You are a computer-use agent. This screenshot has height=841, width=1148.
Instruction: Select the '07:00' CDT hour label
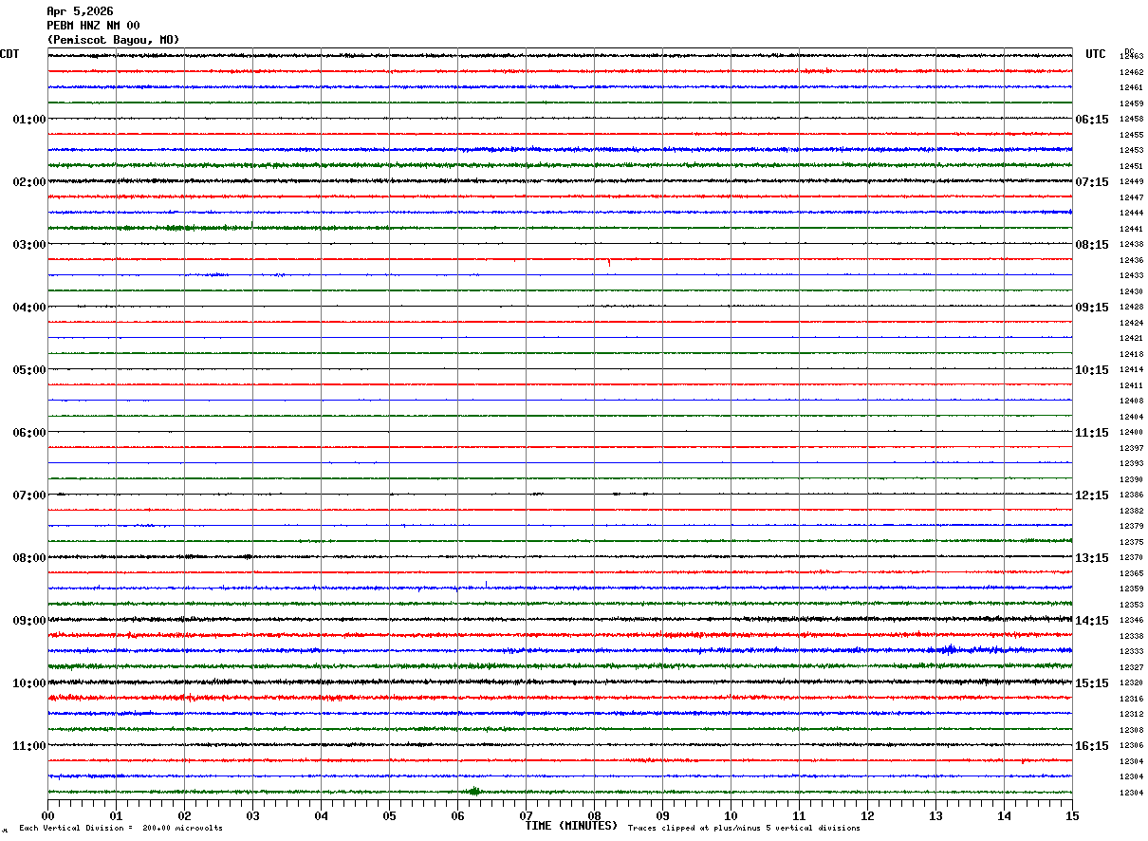(29, 495)
